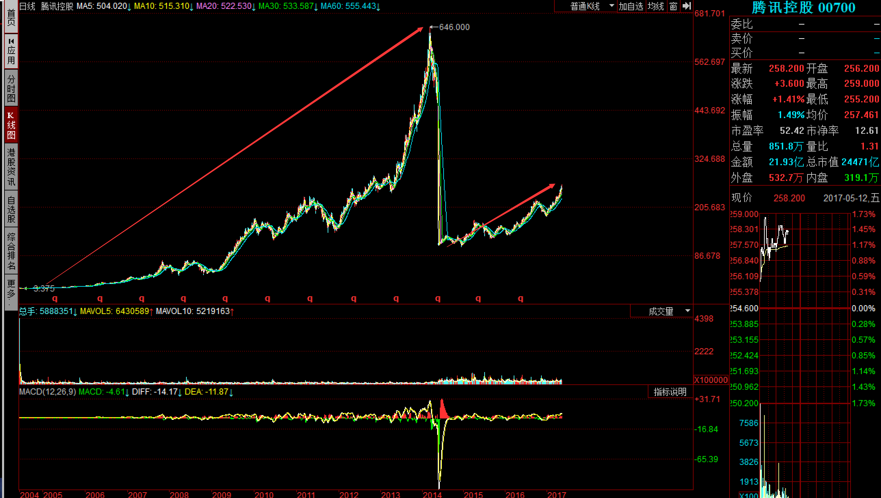Toggle the 均线 moving average button
Screen dimensions: 881x498
pos(656,6)
